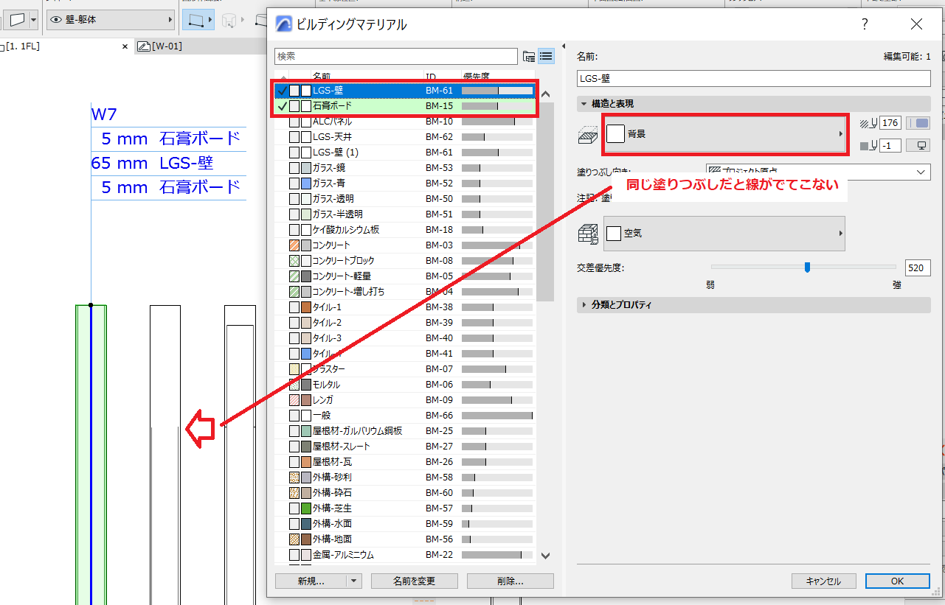945x605 pixels.
Task: Click the 新規 button
Action: point(311,581)
